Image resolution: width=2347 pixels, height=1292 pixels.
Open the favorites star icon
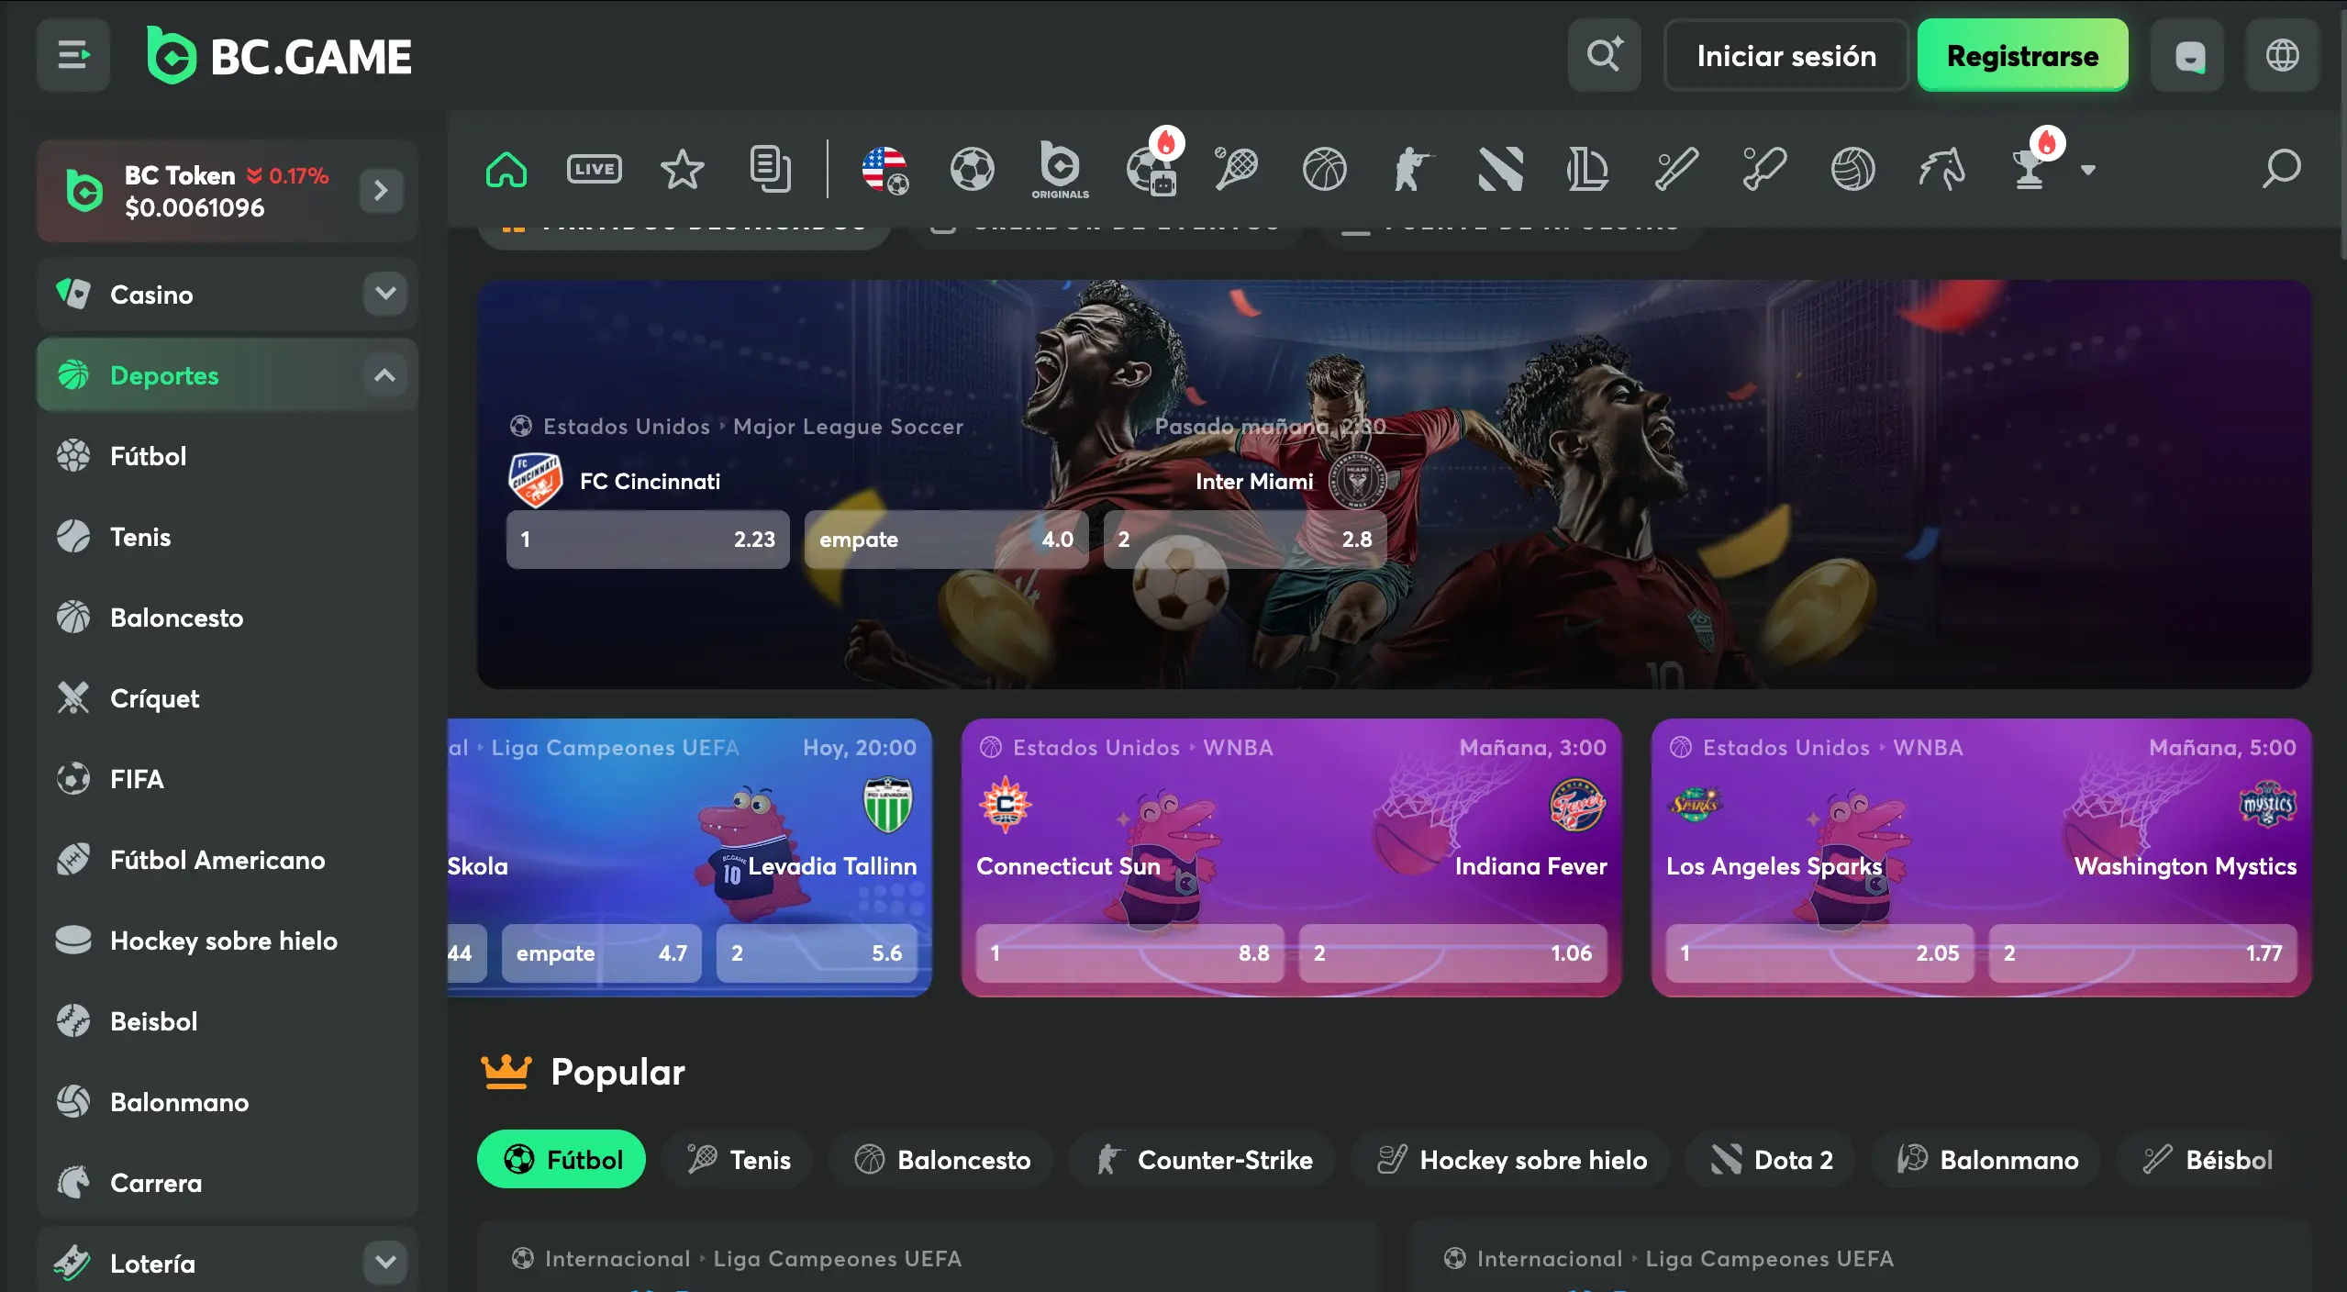pos(682,169)
